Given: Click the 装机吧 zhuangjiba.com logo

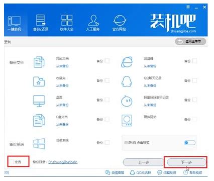Looking at the screenshot, I should (173, 23).
